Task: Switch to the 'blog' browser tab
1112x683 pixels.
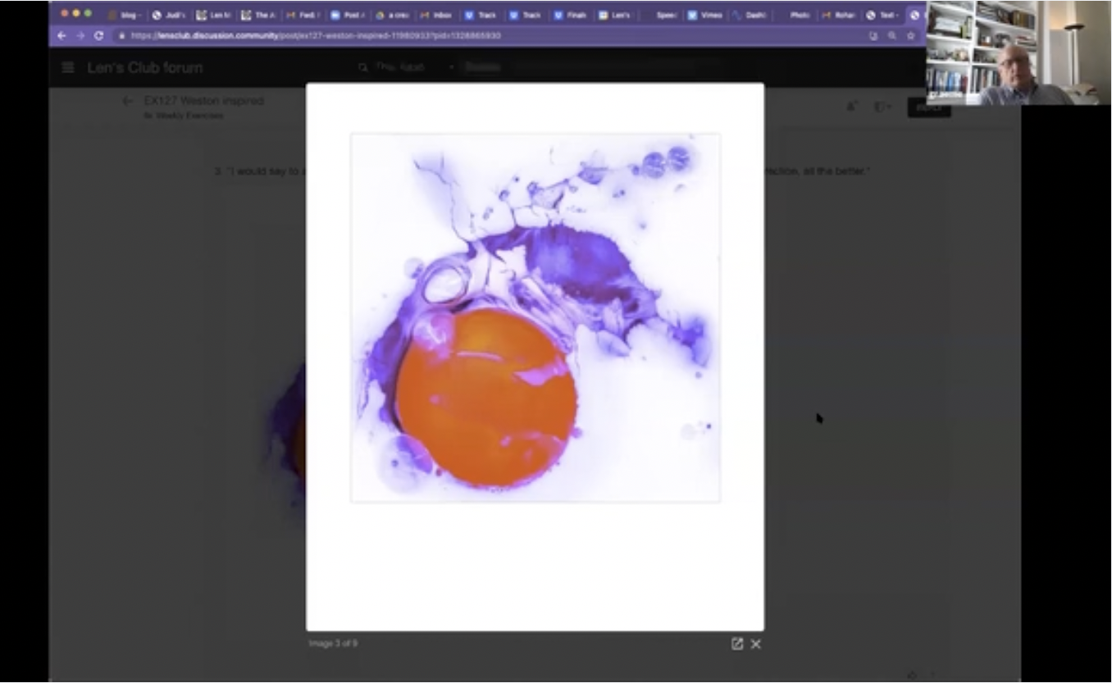Action: 125,15
